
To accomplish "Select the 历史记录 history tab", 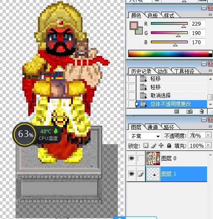I will (x=141, y=71).
